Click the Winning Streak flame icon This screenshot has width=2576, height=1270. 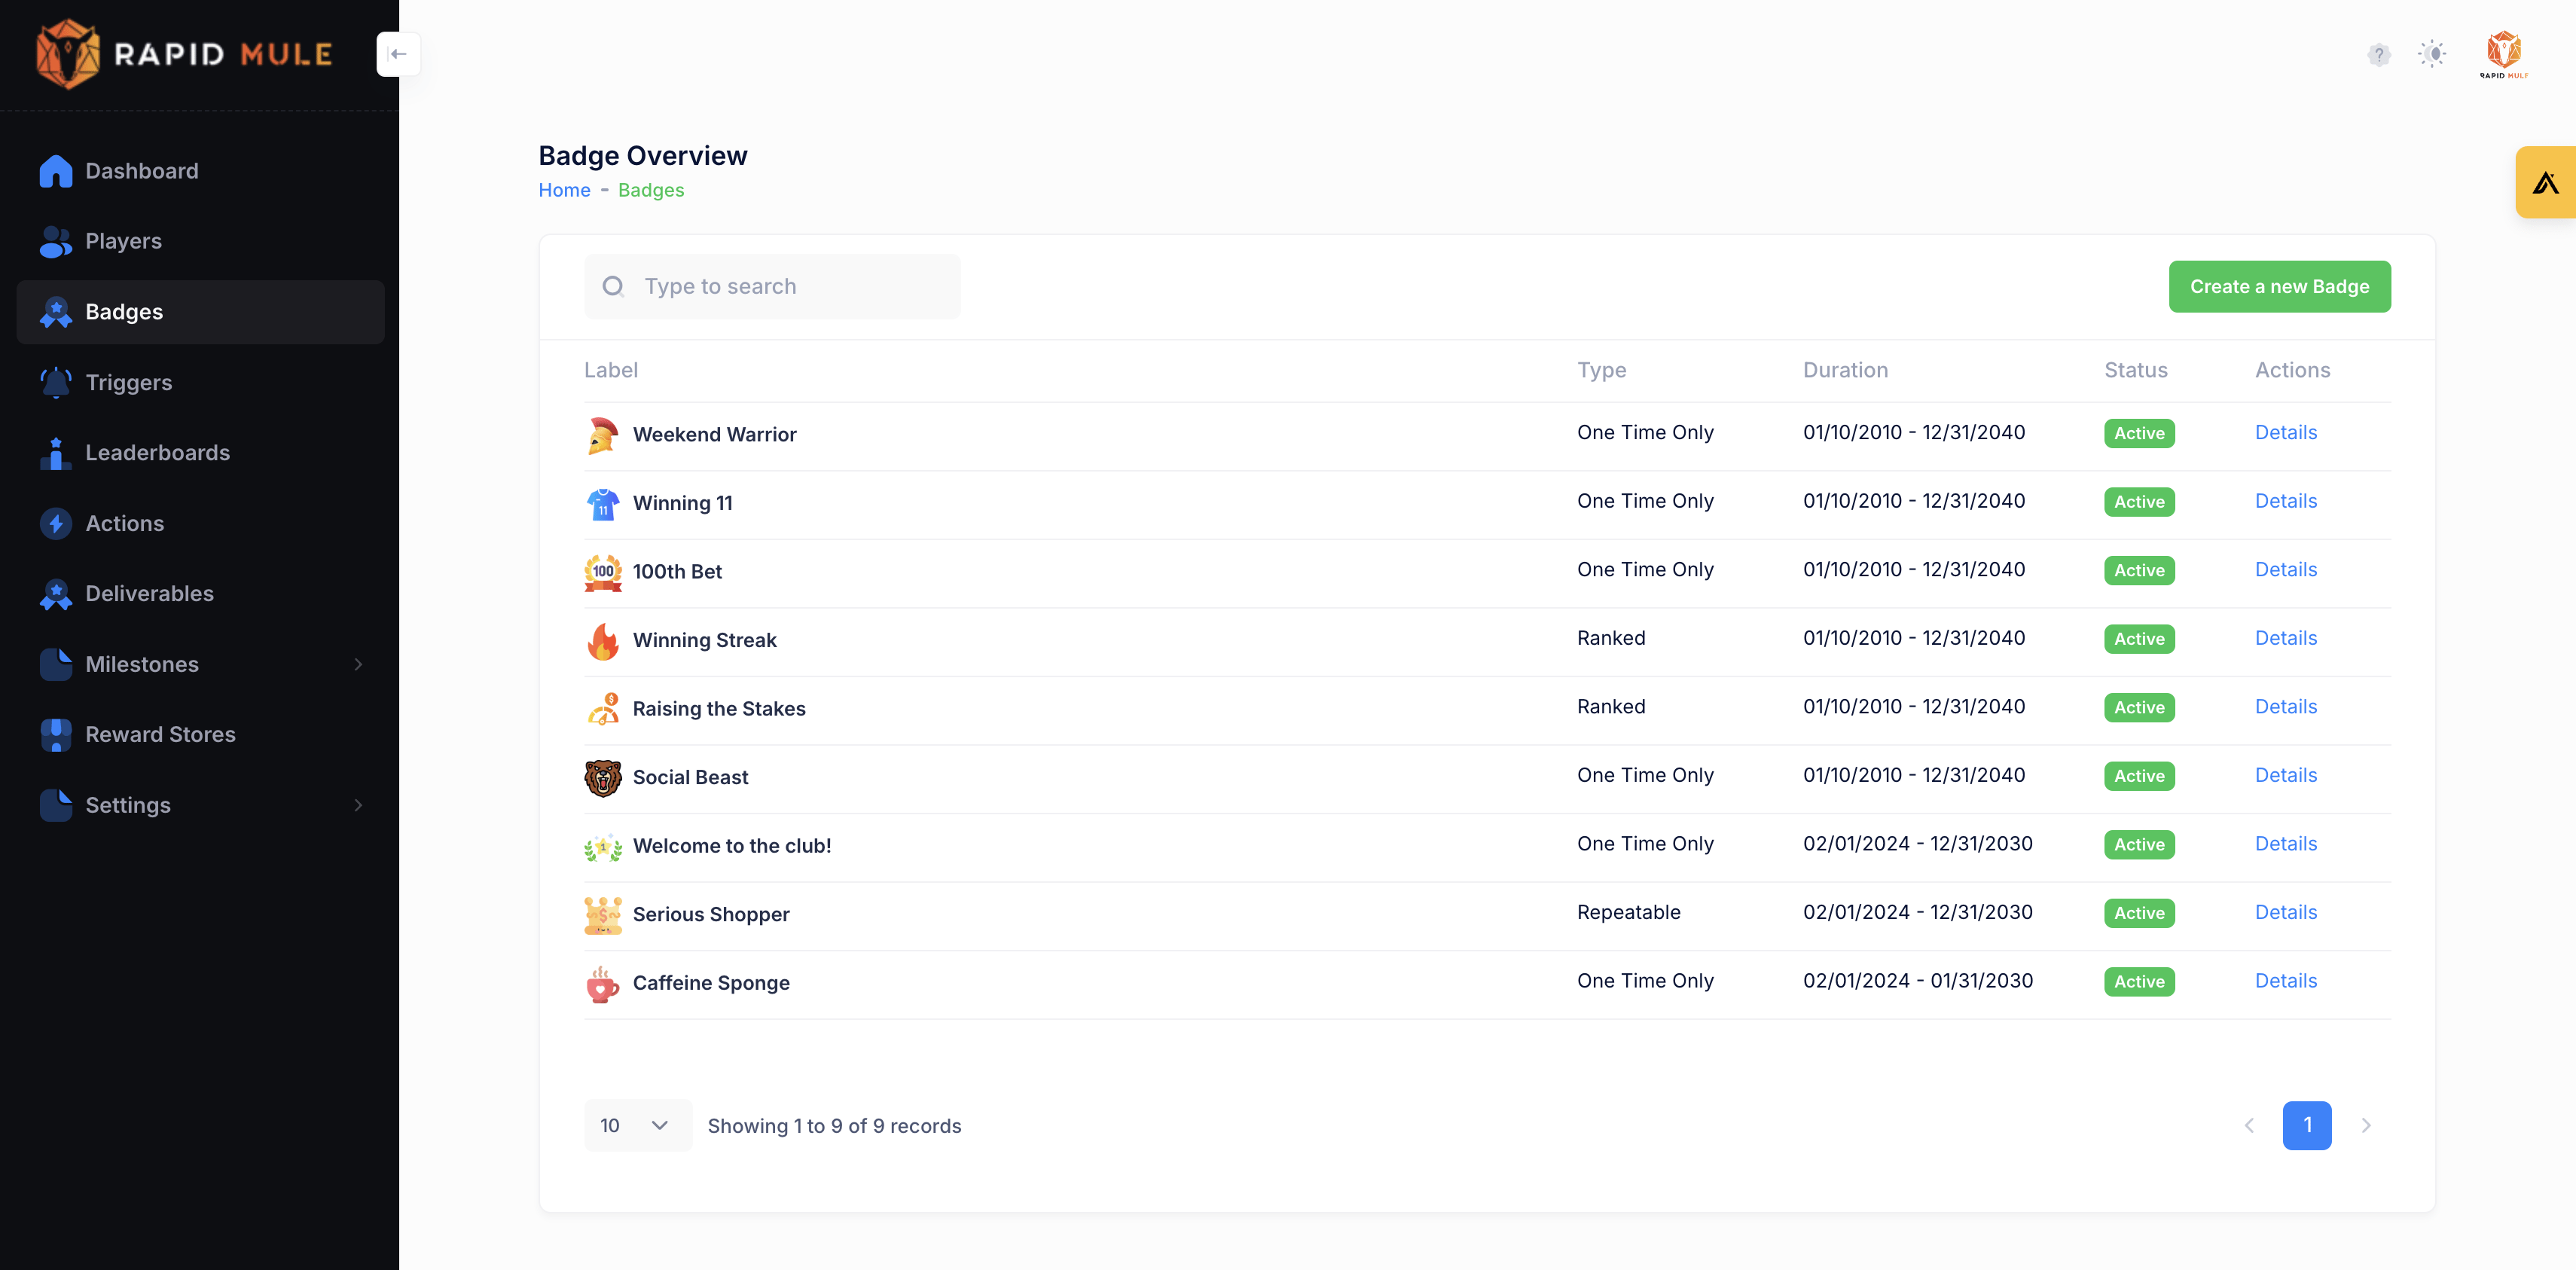[603, 640]
